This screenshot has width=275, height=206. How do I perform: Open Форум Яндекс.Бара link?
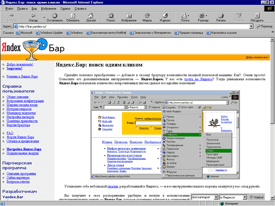[20, 137]
